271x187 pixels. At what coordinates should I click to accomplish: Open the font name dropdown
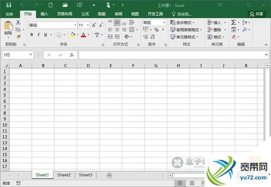pos(75,25)
